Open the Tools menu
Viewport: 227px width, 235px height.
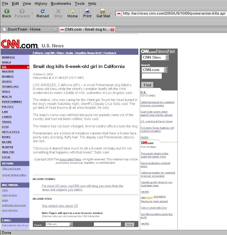pos(80,3)
